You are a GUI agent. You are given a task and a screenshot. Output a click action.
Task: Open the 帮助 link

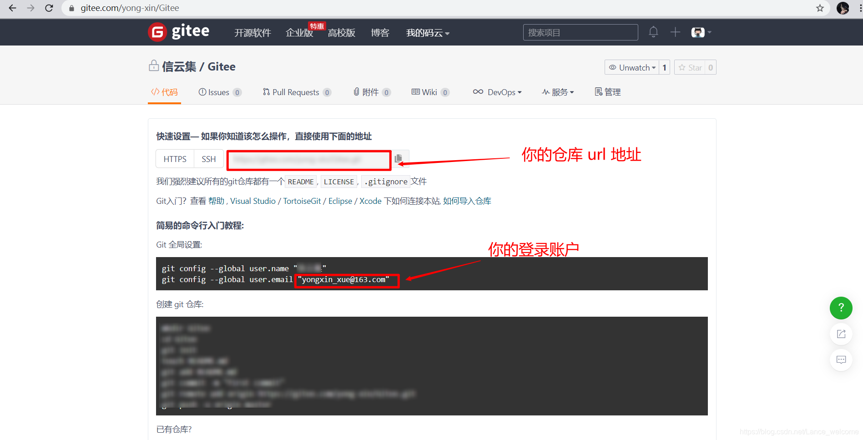point(217,201)
